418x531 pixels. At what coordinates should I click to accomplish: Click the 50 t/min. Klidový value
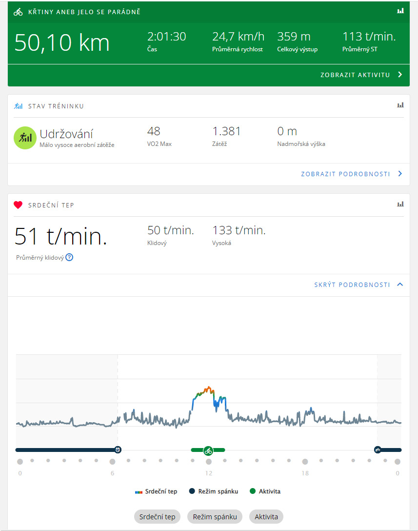click(x=171, y=230)
